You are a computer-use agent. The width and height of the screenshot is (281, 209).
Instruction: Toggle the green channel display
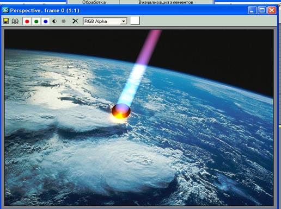click(x=36, y=21)
